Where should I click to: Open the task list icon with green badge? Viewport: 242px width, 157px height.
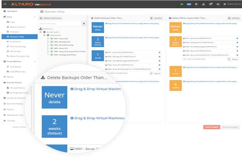tap(211, 4)
